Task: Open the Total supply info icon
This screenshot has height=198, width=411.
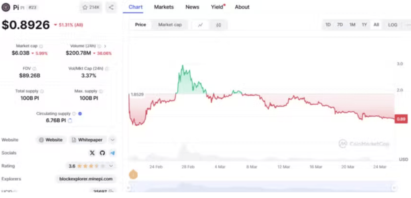Action: pyautogui.click(x=42, y=91)
